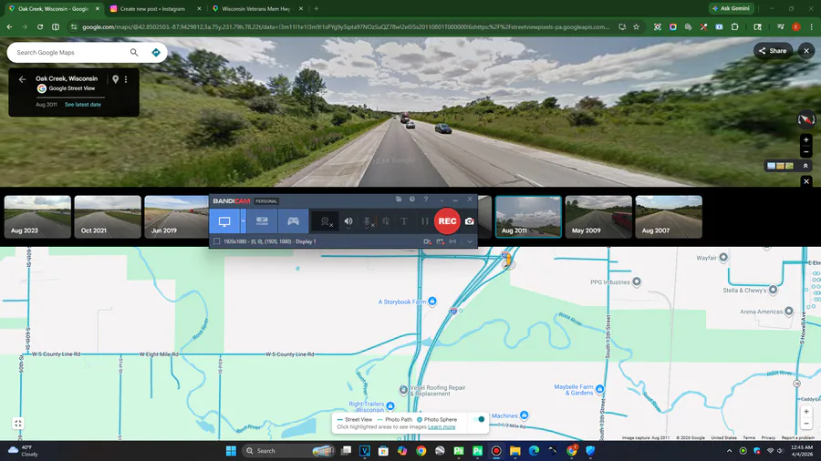
Task: Click the Search Google Maps field
Action: (70, 52)
